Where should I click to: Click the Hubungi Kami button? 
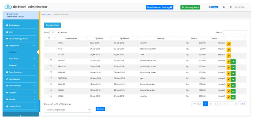click(190, 7)
